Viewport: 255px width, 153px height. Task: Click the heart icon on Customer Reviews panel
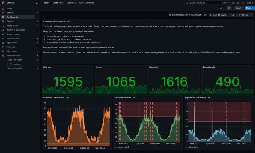click(134, 98)
